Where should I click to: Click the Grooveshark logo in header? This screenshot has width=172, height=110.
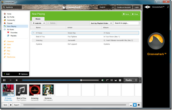click(72, 7)
